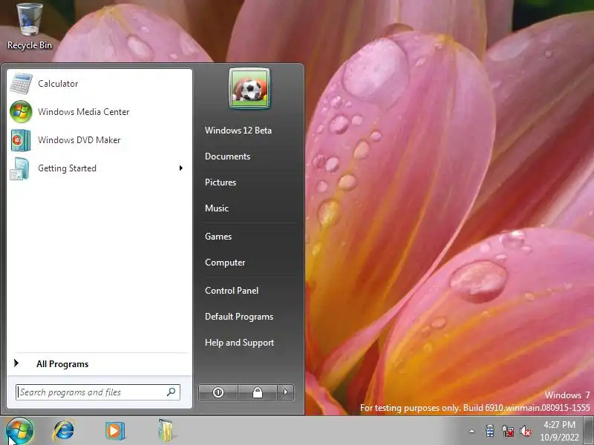This screenshot has width=594, height=445.
Task: Open the Getting Started entry
Action: coord(99,168)
